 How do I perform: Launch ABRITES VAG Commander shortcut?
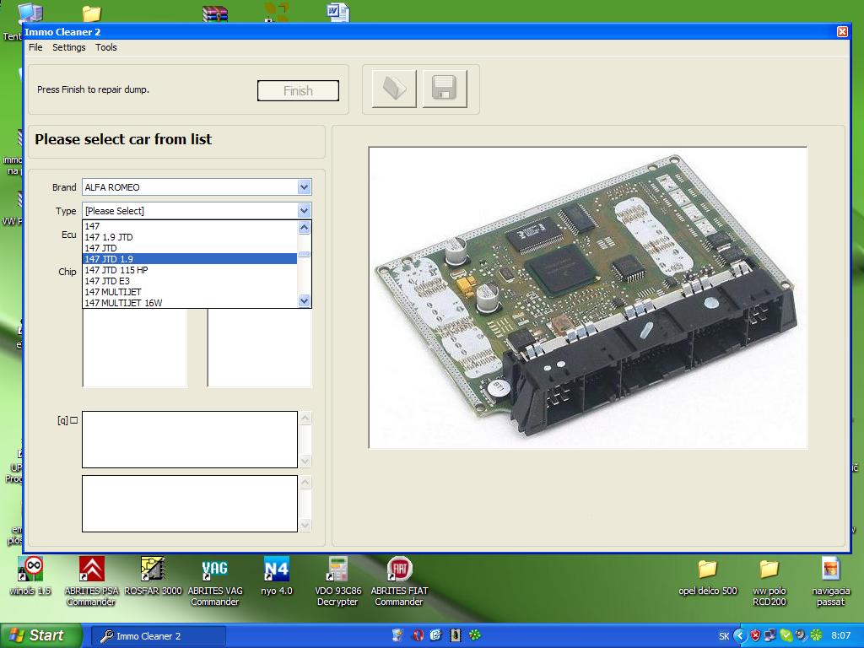pos(215,581)
